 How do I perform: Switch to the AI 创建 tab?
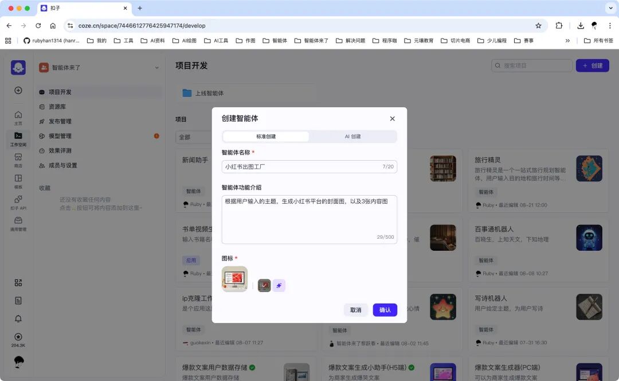(353, 136)
